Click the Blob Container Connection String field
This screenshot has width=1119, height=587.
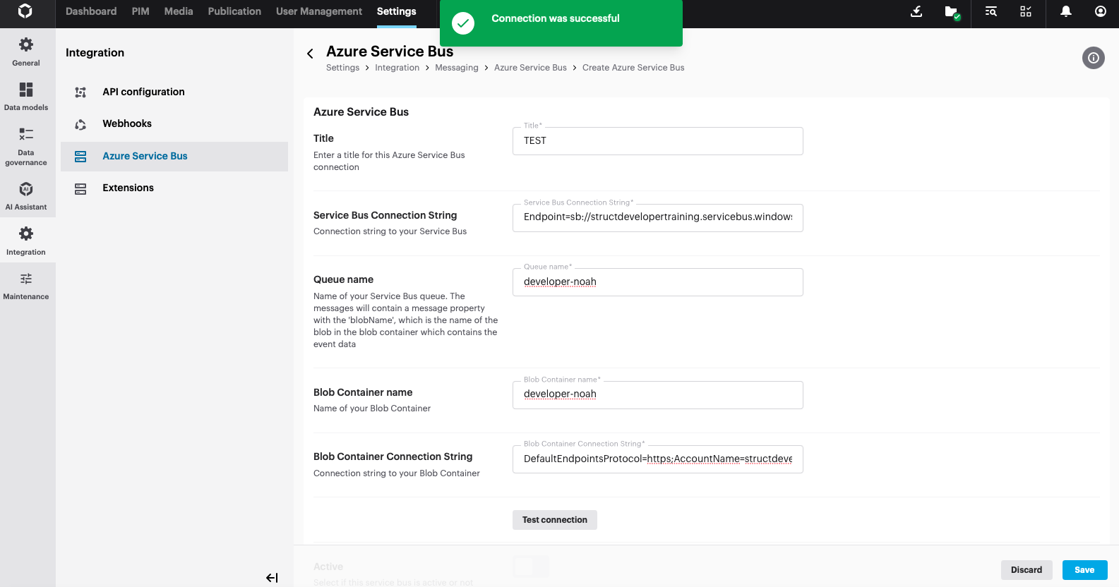point(657,459)
